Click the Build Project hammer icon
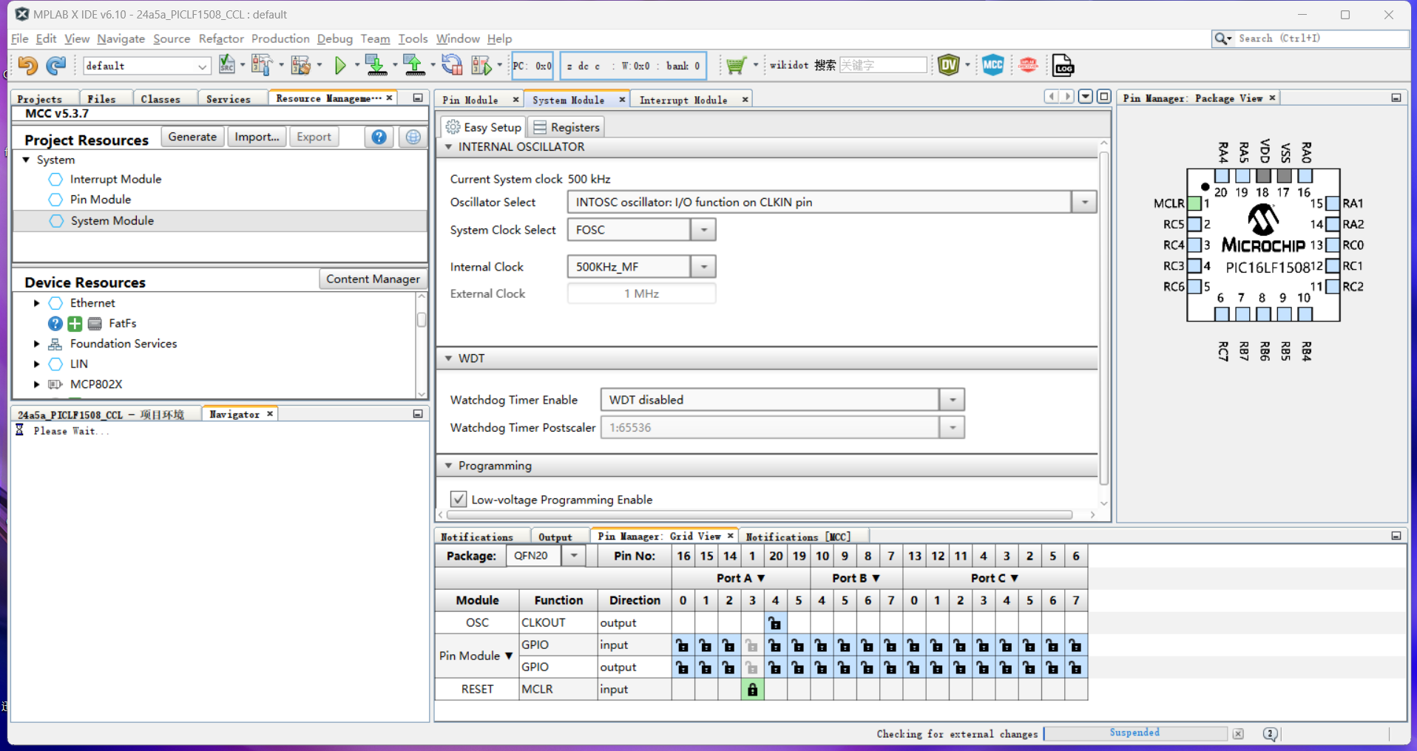 click(262, 65)
